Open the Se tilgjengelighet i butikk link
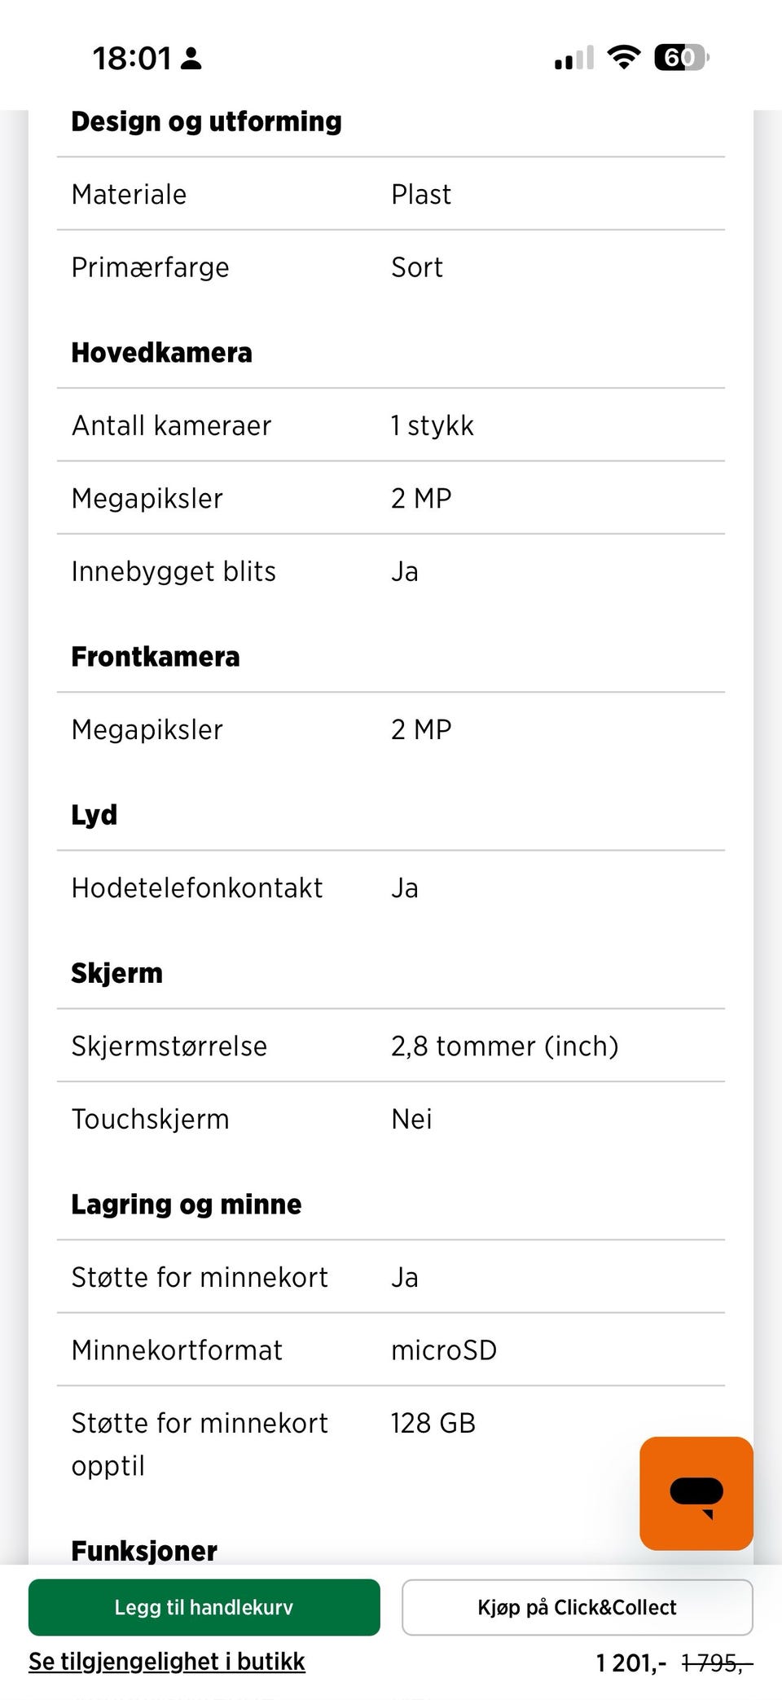782x1700 pixels. click(x=167, y=1662)
